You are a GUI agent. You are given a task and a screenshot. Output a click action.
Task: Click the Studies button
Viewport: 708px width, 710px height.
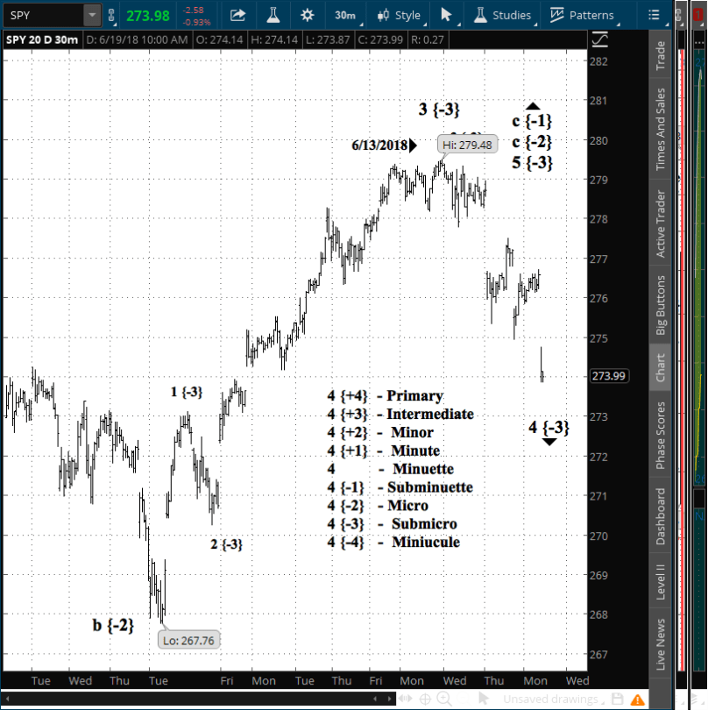click(502, 15)
